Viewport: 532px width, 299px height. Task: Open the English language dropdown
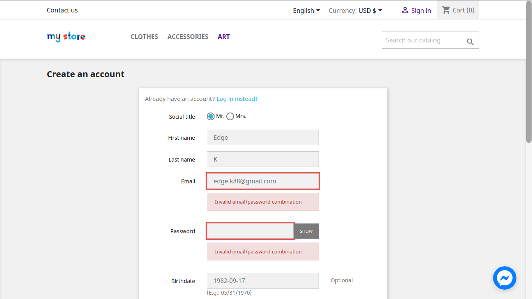pyautogui.click(x=306, y=11)
